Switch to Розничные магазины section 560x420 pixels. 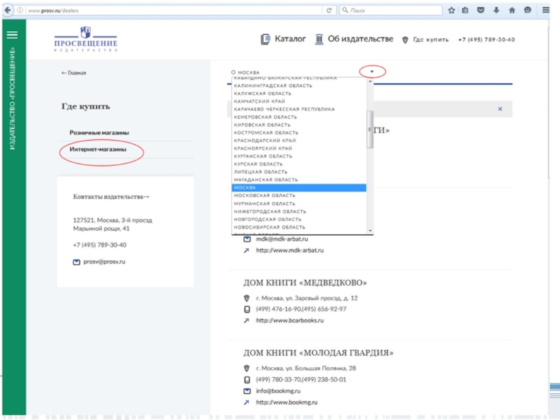(x=99, y=133)
